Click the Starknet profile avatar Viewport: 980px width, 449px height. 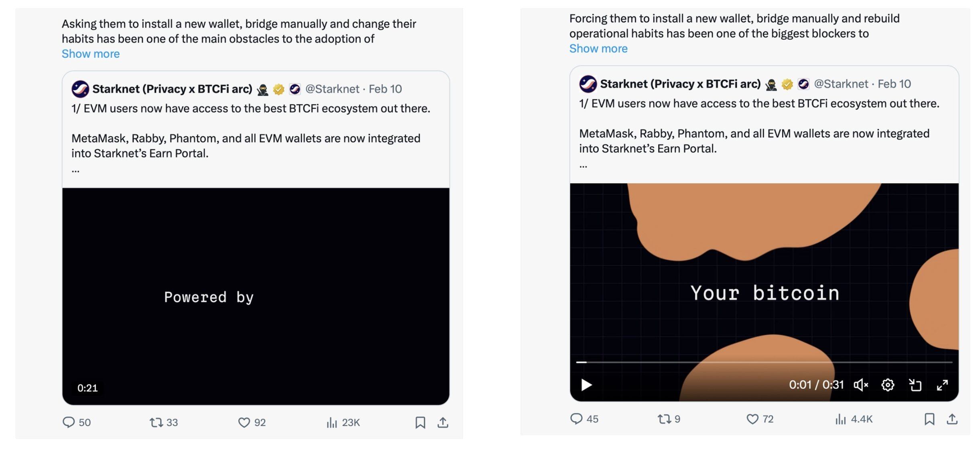pos(80,89)
